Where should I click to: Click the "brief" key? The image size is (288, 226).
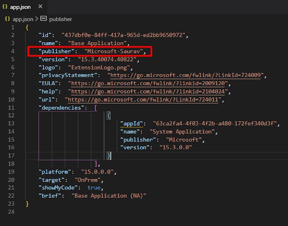[x=50, y=196]
